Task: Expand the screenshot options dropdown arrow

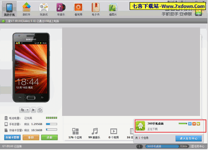Action: pos(28,110)
